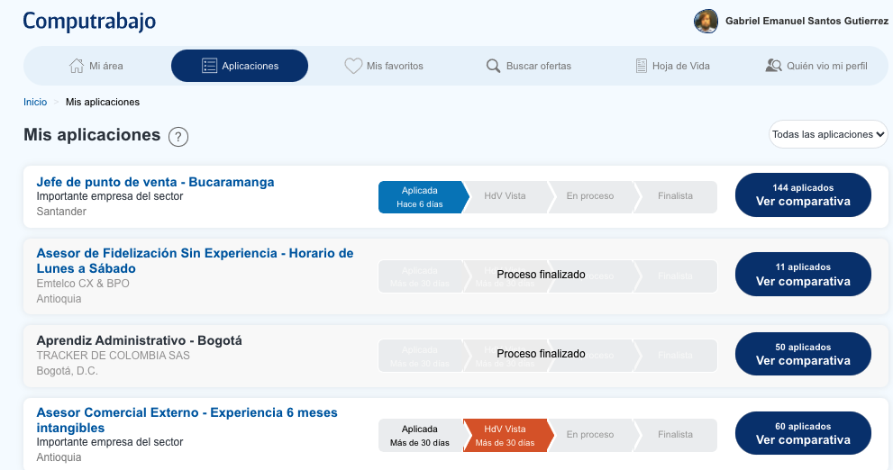Click the user profile avatar photo
Viewport: 893px width, 470px height.
tap(706, 21)
